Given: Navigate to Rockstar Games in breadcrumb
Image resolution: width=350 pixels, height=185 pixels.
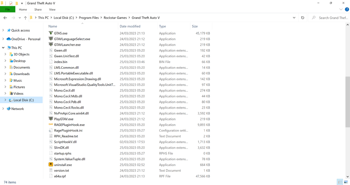Looking at the screenshot, I should click(115, 18).
